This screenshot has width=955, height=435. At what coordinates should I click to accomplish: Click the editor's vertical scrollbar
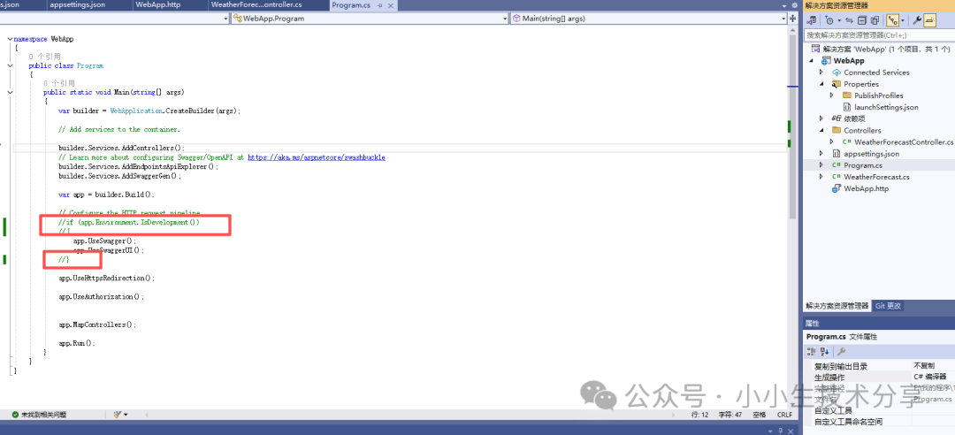792,133
